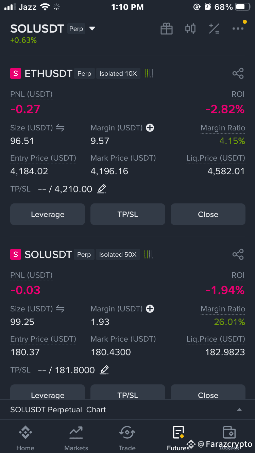
Task: Switch to the Markets tab
Action: tap(76, 438)
